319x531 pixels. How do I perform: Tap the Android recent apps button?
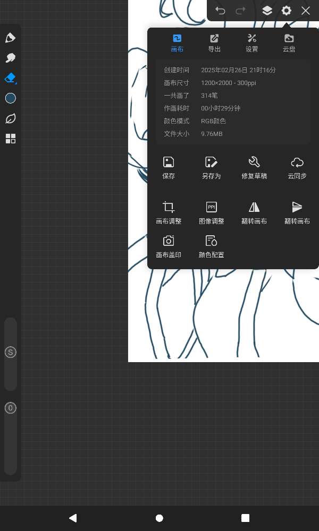246,518
